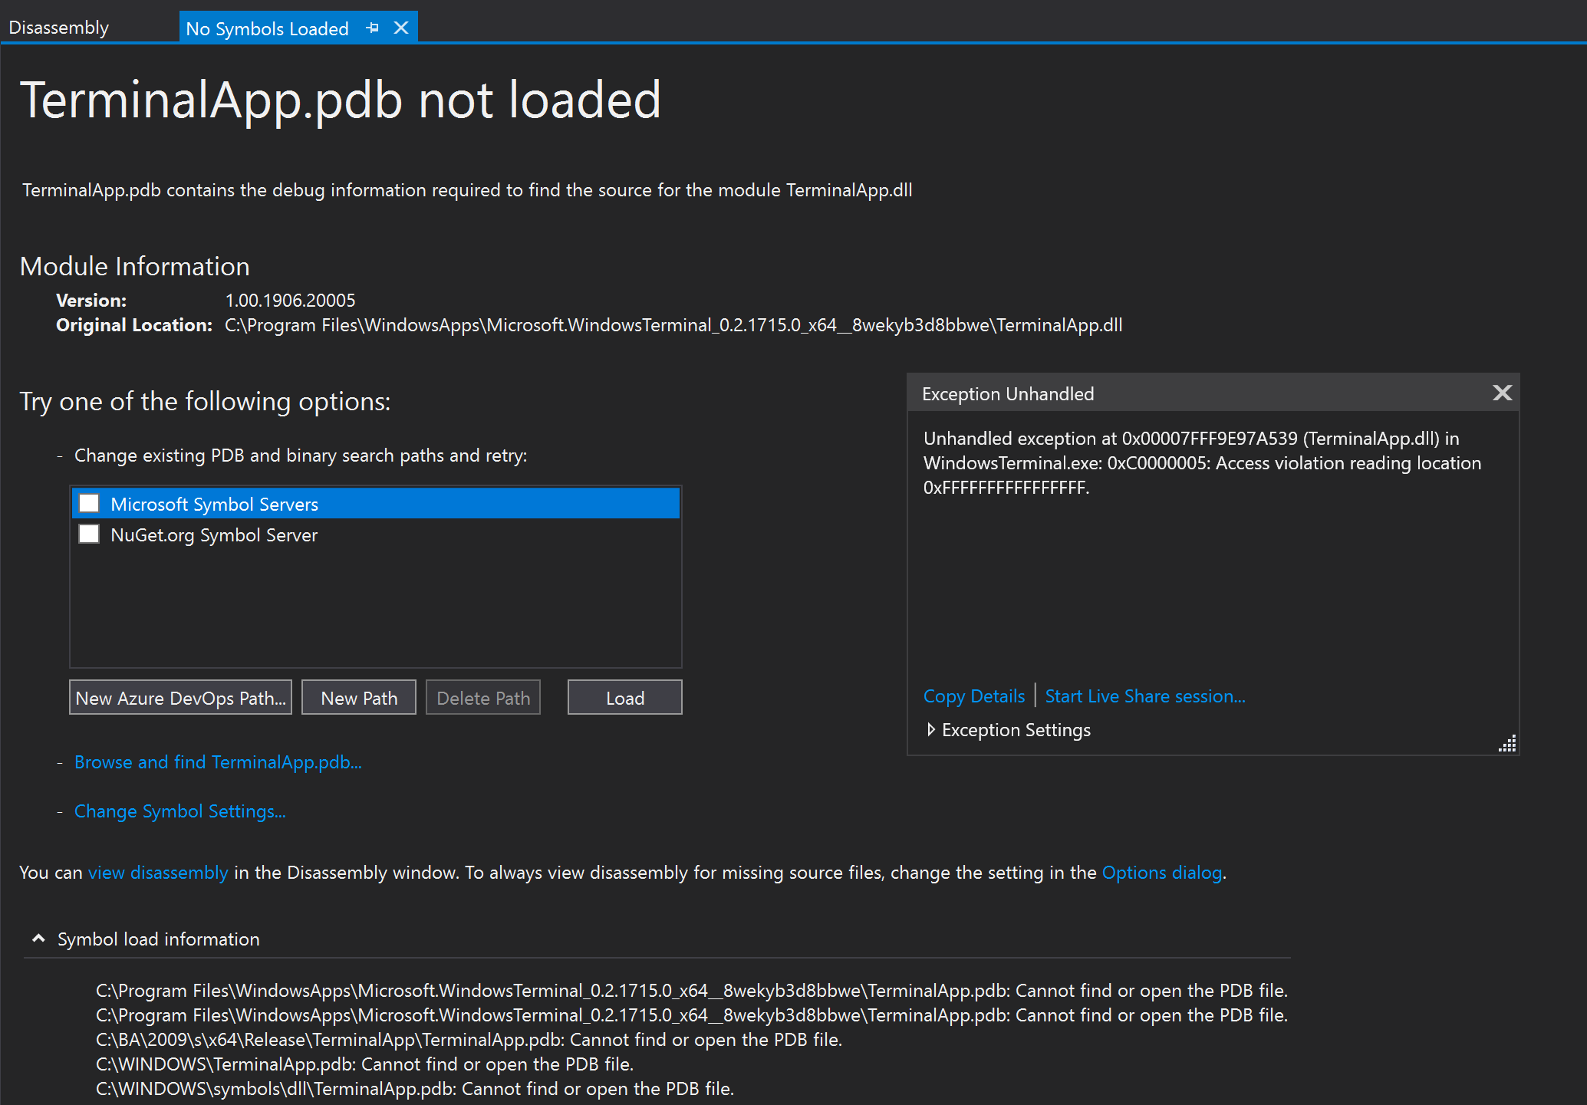Close the No Symbols Loaded tab
The height and width of the screenshot is (1105, 1587).
point(401,28)
